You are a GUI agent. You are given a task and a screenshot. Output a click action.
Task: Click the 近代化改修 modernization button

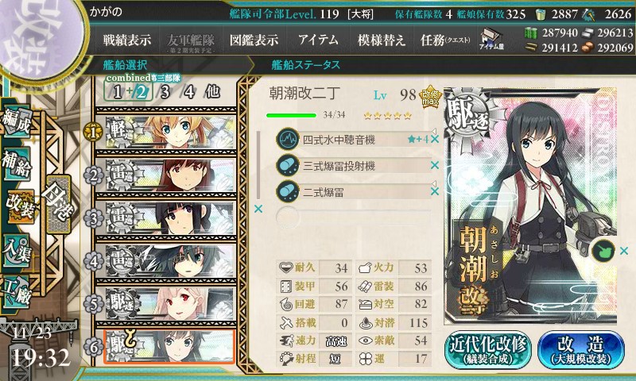(488, 349)
